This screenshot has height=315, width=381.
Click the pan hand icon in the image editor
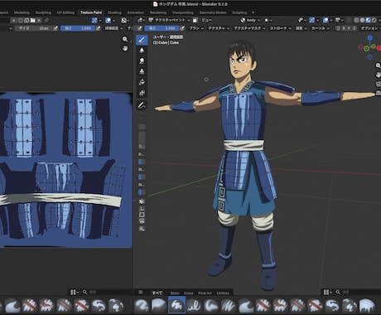125,48
